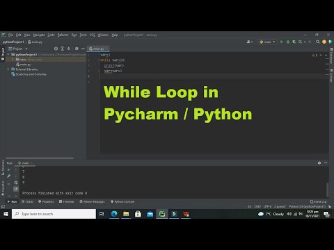The image size is (334, 250).
Task: Run the main configuration with green play button
Action: tap(282, 42)
